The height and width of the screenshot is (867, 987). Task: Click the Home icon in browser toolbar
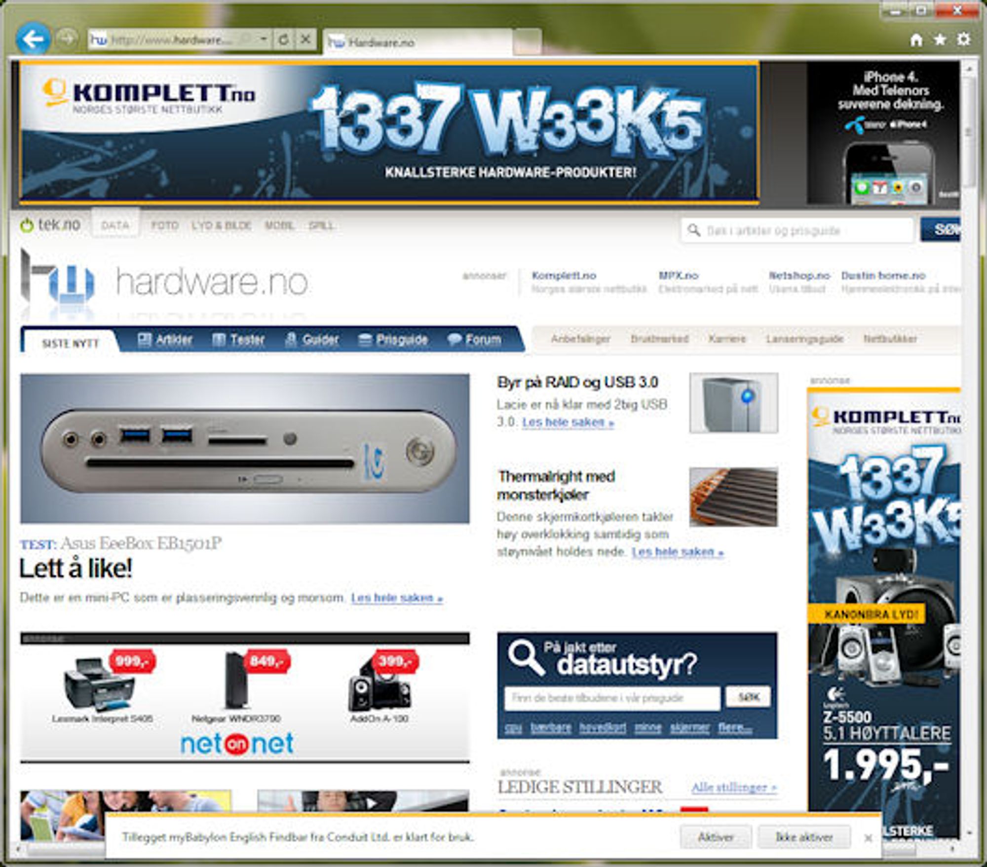point(916,40)
